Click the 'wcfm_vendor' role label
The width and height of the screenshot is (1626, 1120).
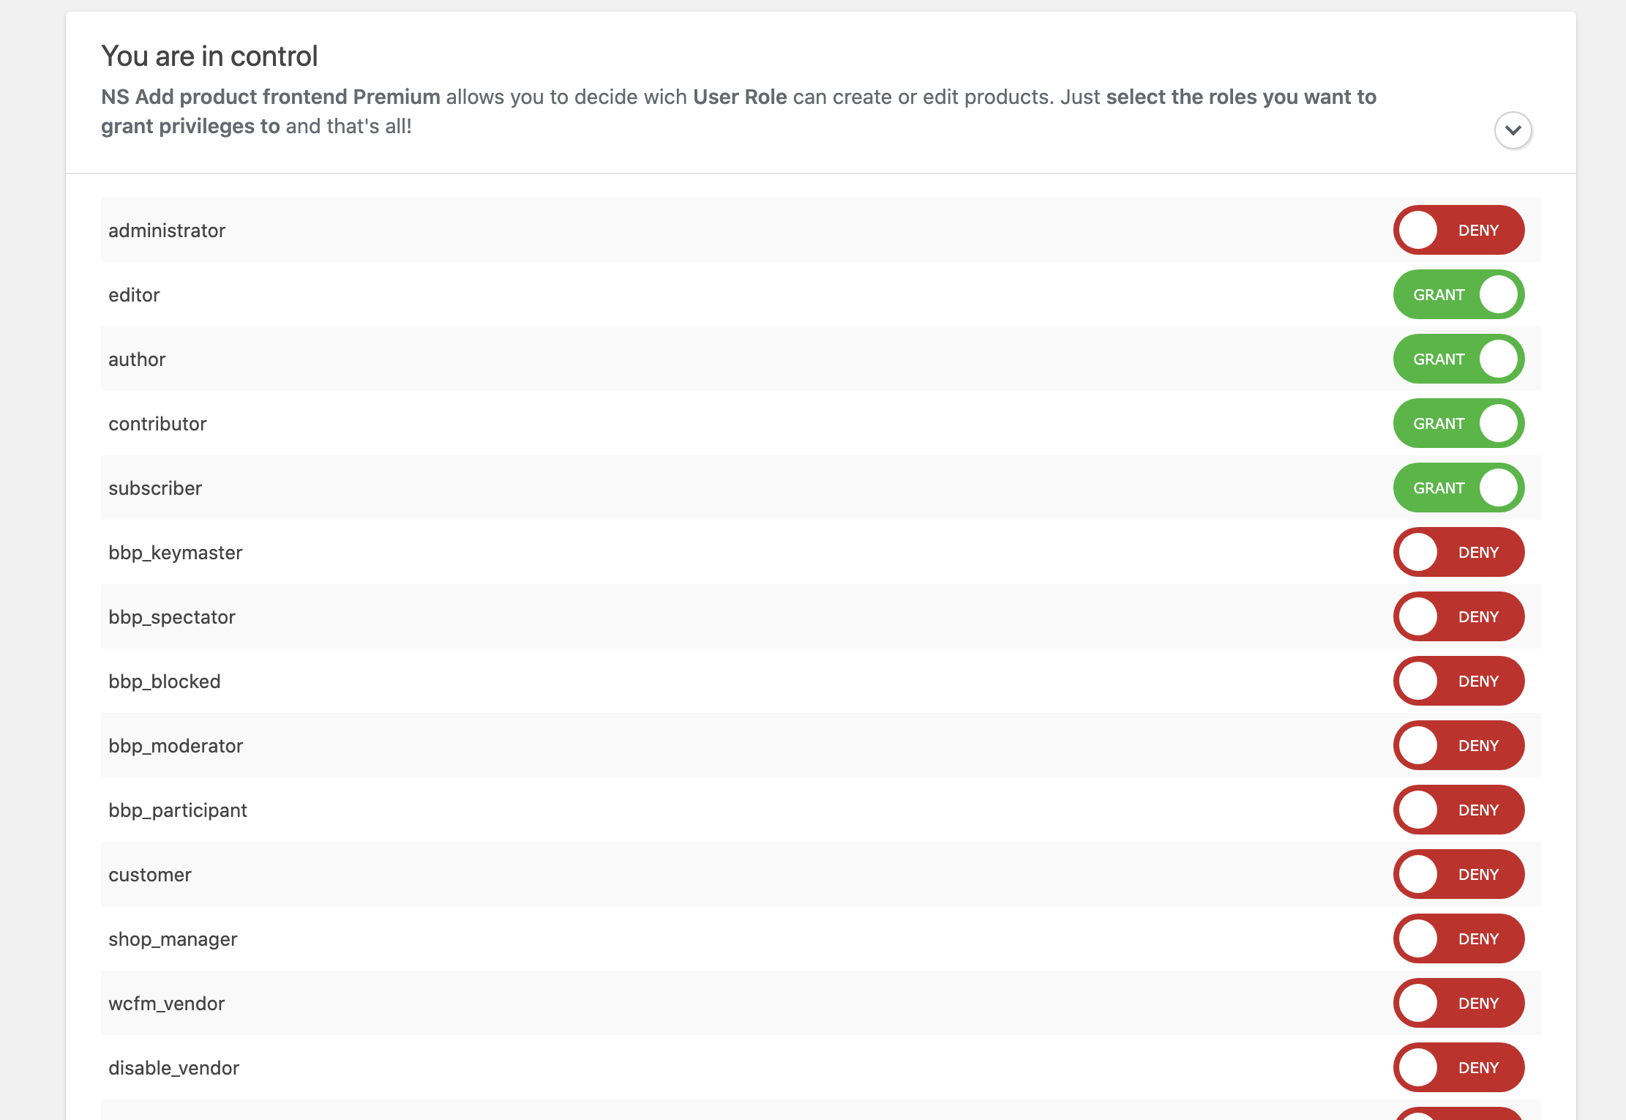(167, 1004)
